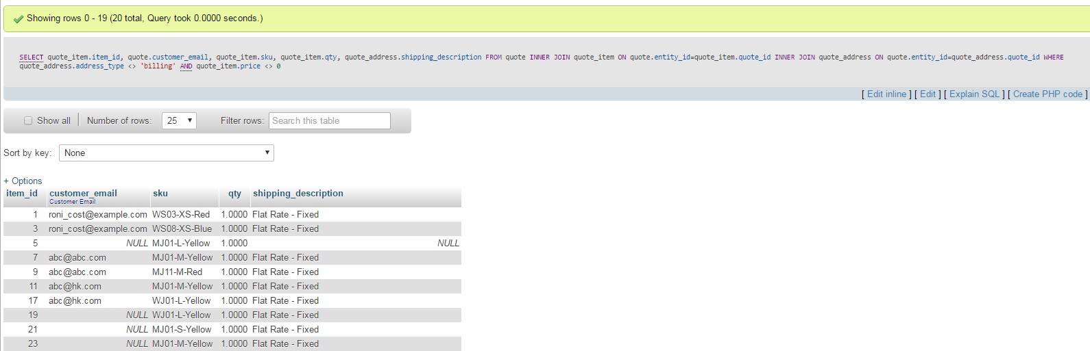Select sku cell WS08-XS-Blue
This screenshot has height=351, width=1090.
point(182,229)
